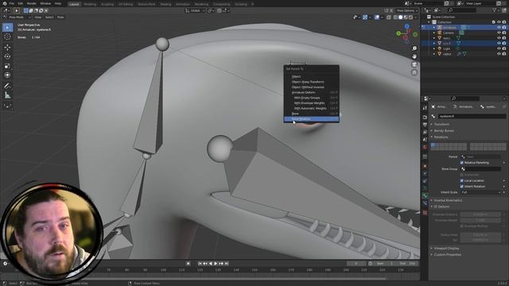Image resolution: width=509 pixels, height=286 pixels.
Task: Toggle visibility eye for Armature object
Action: pyautogui.click(x=499, y=28)
